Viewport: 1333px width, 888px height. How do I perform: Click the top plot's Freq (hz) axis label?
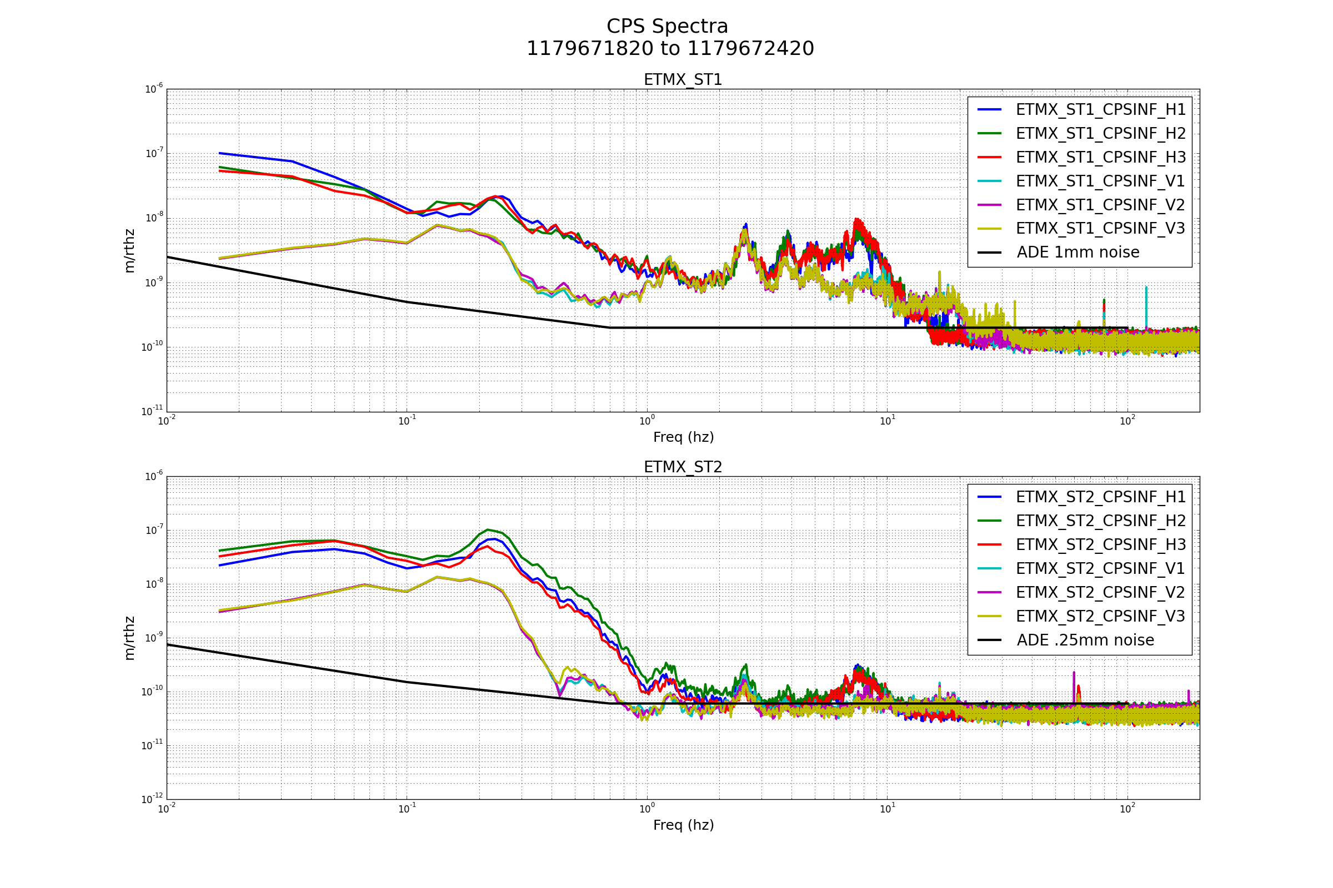click(x=683, y=437)
